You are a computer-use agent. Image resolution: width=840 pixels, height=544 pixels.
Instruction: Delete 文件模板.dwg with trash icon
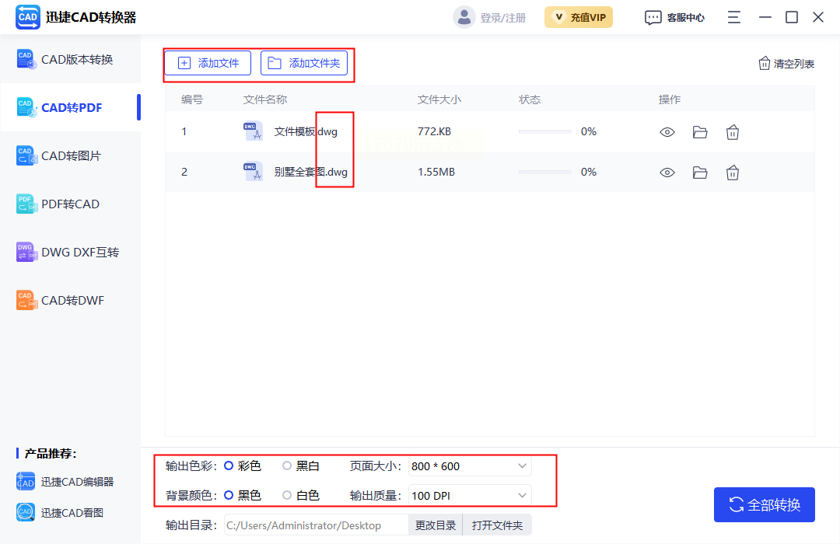pyautogui.click(x=733, y=132)
